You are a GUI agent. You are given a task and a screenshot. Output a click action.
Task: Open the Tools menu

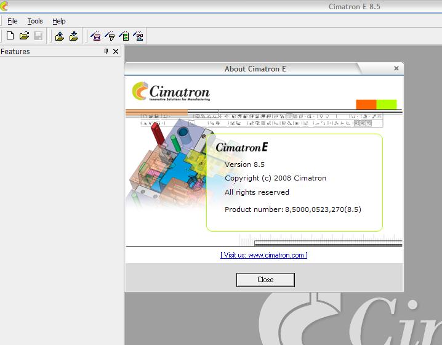pyautogui.click(x=35, y=21)
